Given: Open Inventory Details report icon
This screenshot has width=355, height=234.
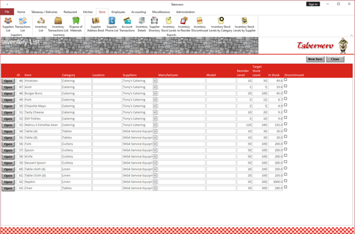Looking at the screenshot, I should [142, 24].
